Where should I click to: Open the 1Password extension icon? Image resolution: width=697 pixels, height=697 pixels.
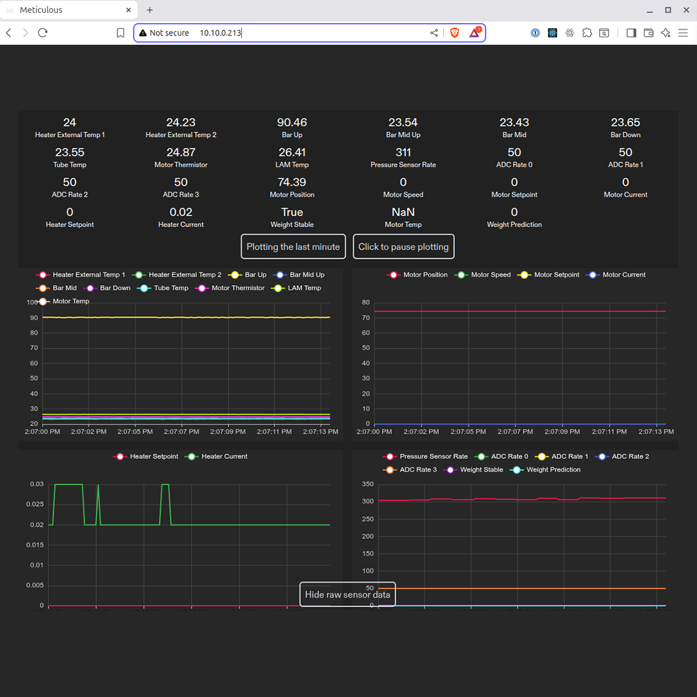pyautogui.click(x=535, y=33)
